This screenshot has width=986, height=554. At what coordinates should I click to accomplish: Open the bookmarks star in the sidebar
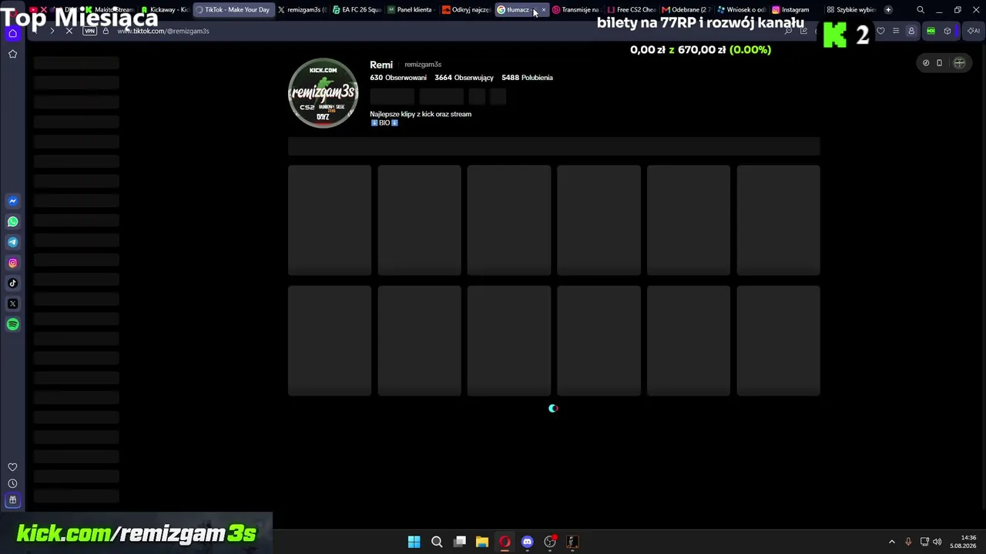pyautogui.click(x=12, y=54)
